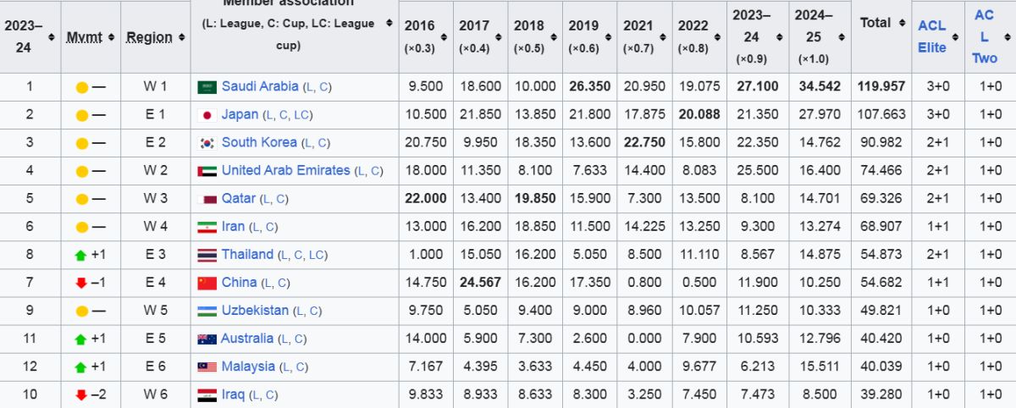The width and height of the screenshot is (1016, 408).
Task: Click the Saudi Arabia flag icon
Action: 207,86
